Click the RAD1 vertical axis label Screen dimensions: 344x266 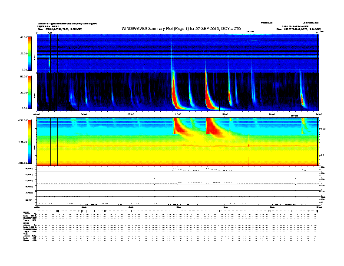click(34, 95)
